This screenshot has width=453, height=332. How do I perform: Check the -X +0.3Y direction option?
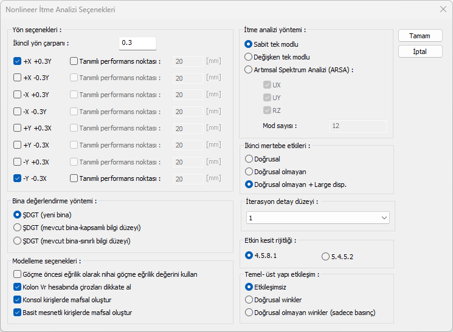pos(18,95)
